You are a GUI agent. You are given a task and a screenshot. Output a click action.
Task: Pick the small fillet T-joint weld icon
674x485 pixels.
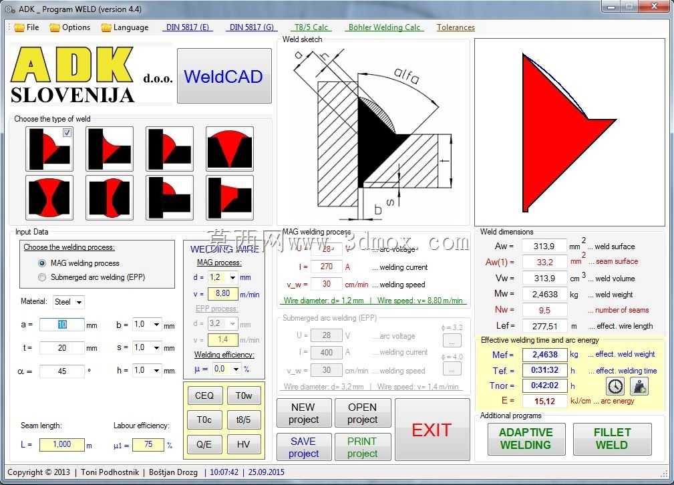tap(170, 198)
